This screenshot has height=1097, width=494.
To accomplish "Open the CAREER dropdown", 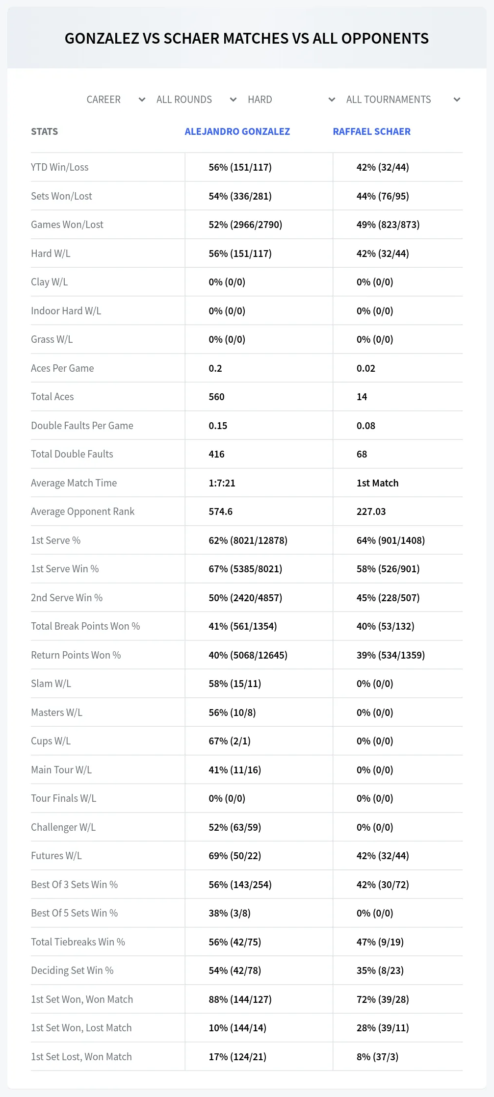I will tap(116, 100).
